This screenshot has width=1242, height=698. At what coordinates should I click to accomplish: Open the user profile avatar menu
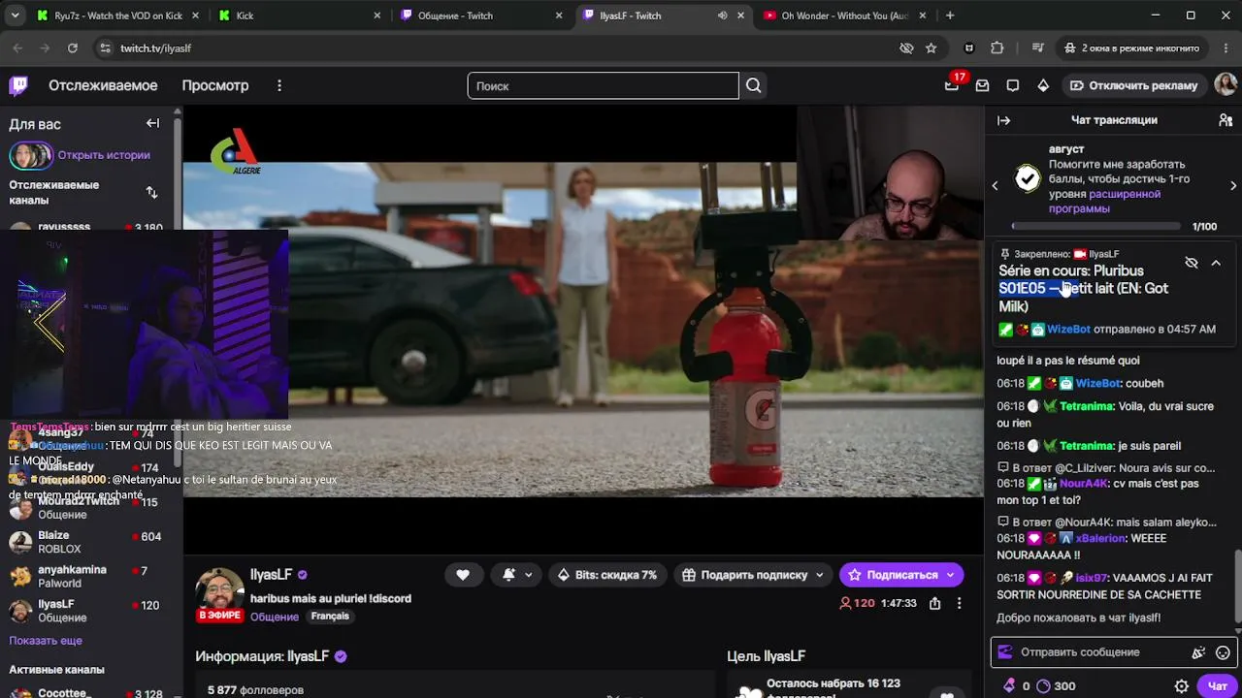click(1226, 85)
